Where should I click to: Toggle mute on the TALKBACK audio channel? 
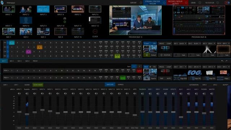[142, 94]
